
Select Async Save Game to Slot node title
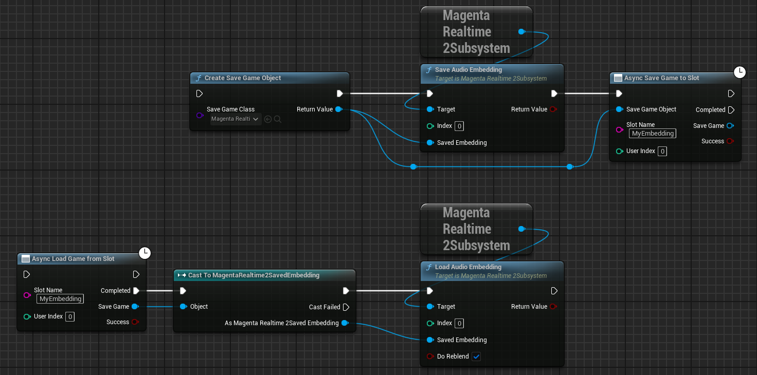[662, 78]
